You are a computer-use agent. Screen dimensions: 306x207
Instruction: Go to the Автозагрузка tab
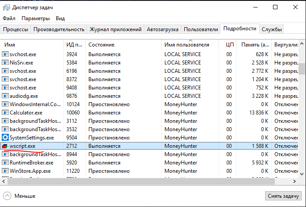tap(163, 29)
